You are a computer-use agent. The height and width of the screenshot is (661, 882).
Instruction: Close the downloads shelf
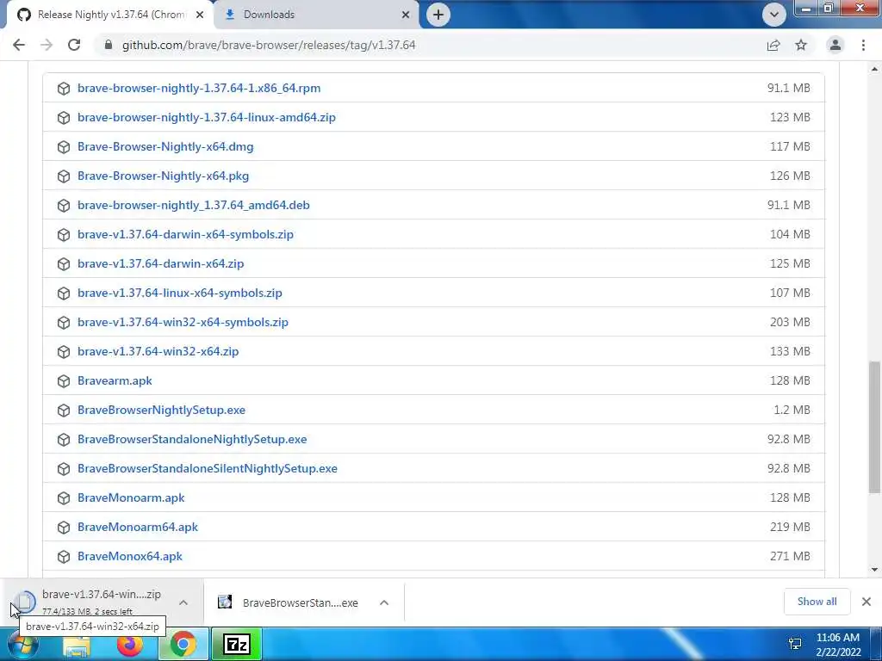point(866,602)
